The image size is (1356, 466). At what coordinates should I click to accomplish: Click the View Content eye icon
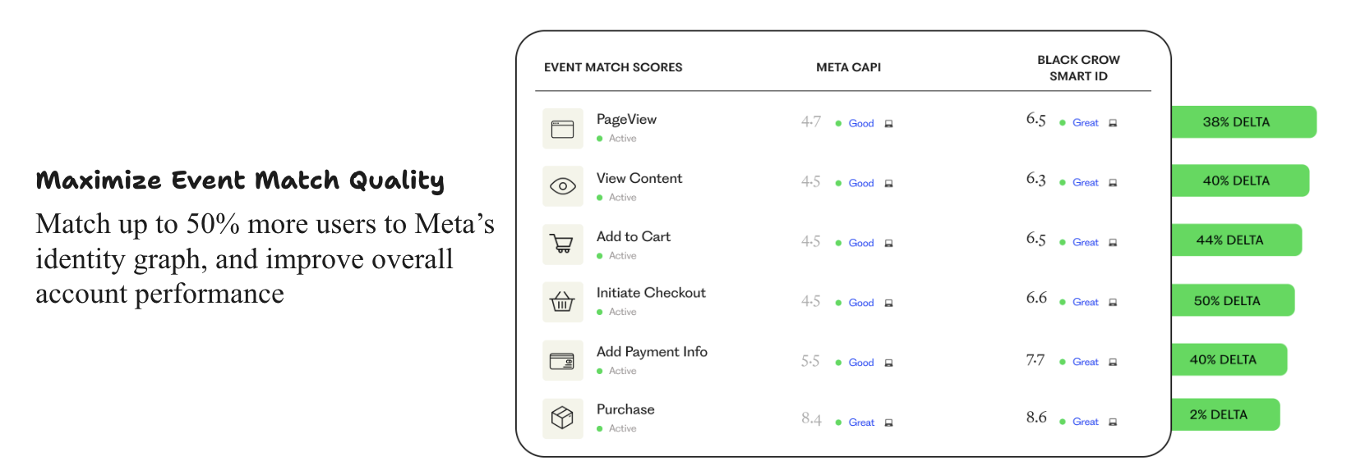pyautogui.click(x=563, y=186)
